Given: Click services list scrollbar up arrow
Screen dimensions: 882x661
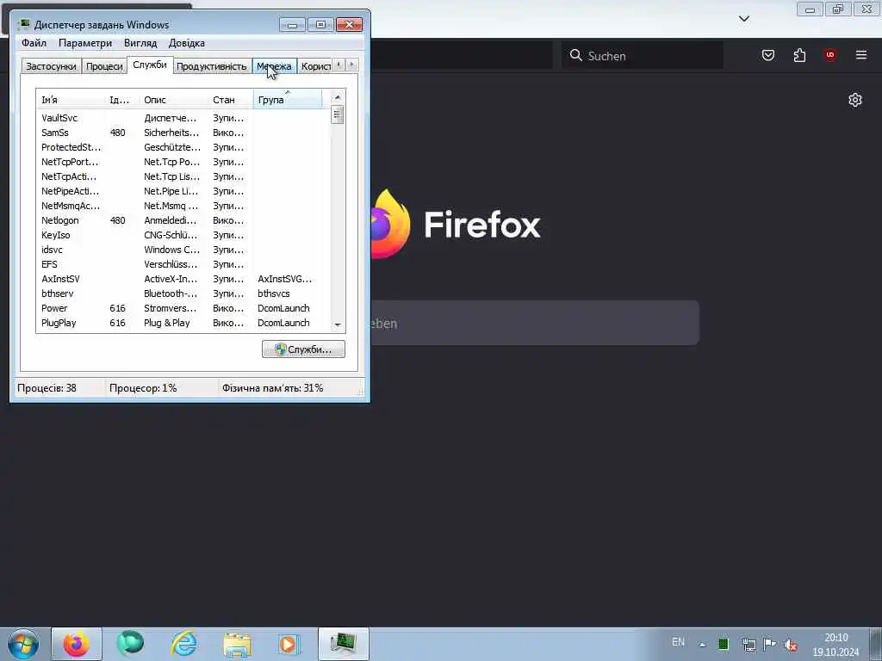Looking at the screenshot, I should pos(338,97).
